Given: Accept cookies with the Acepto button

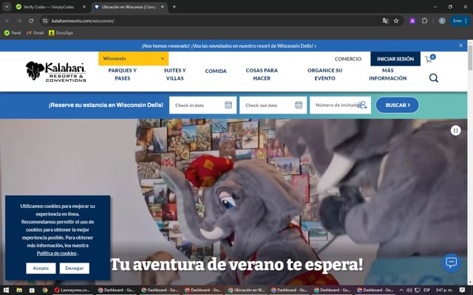Looking at the screenshot, I should pos(41,268).
